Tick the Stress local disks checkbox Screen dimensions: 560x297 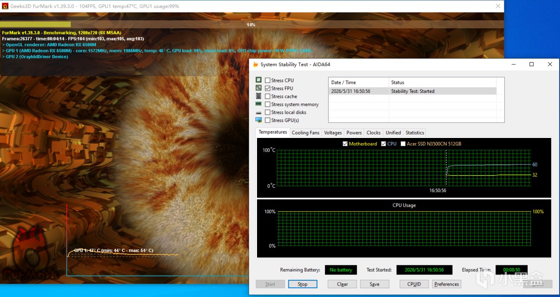coord(268,112)
